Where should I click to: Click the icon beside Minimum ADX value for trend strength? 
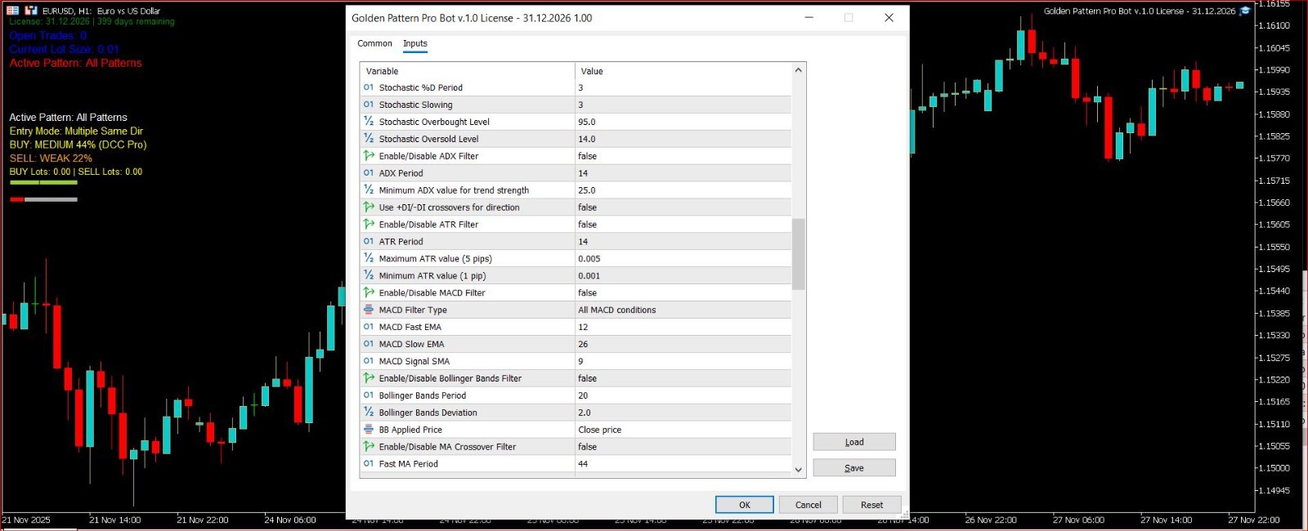[x=369, y=190]
